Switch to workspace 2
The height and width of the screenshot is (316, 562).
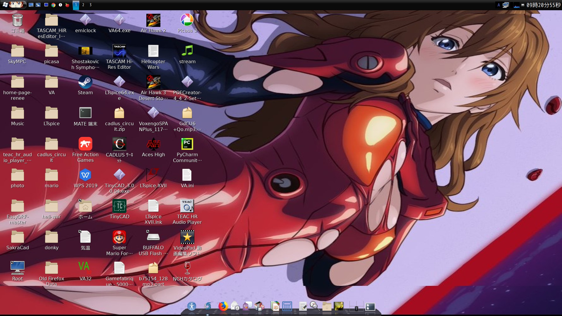[83, 5]
